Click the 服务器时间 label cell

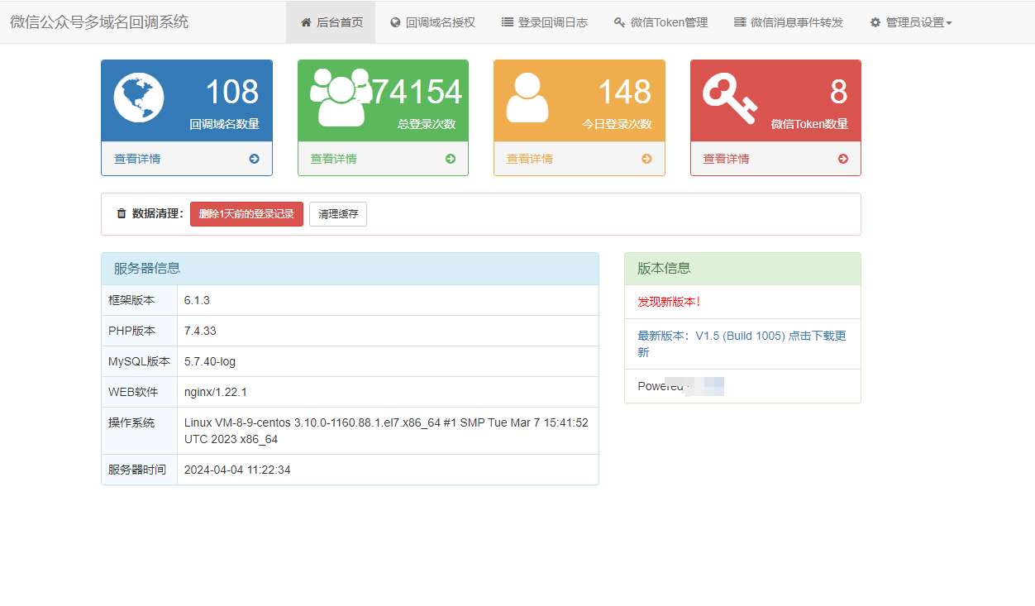(139, 470)
